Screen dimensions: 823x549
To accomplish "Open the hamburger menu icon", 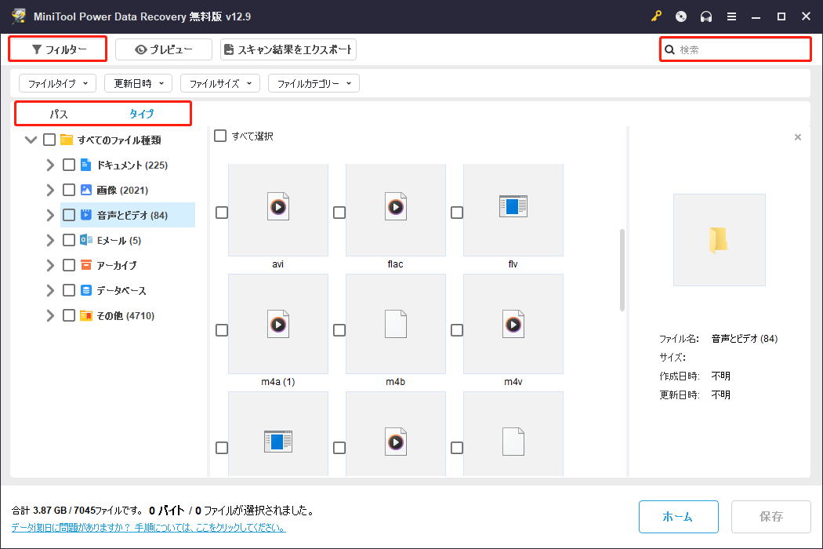I will tap(731, 16).
